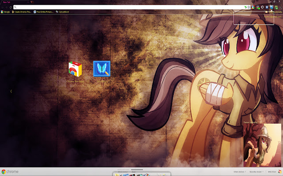Viewport: 283px width, 176px height.
Task: Open the striped extension with green badge
Action: coord(258,7)
